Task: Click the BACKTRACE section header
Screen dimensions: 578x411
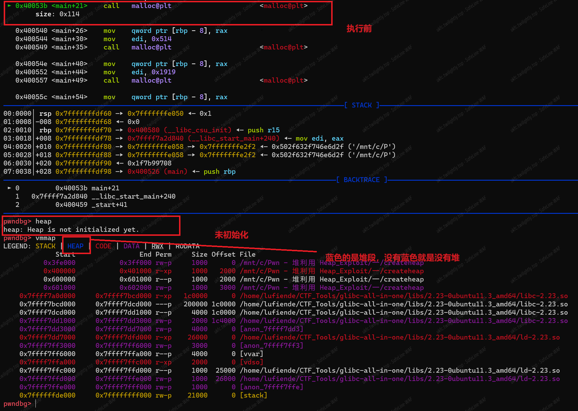Action: pos(362,180)
